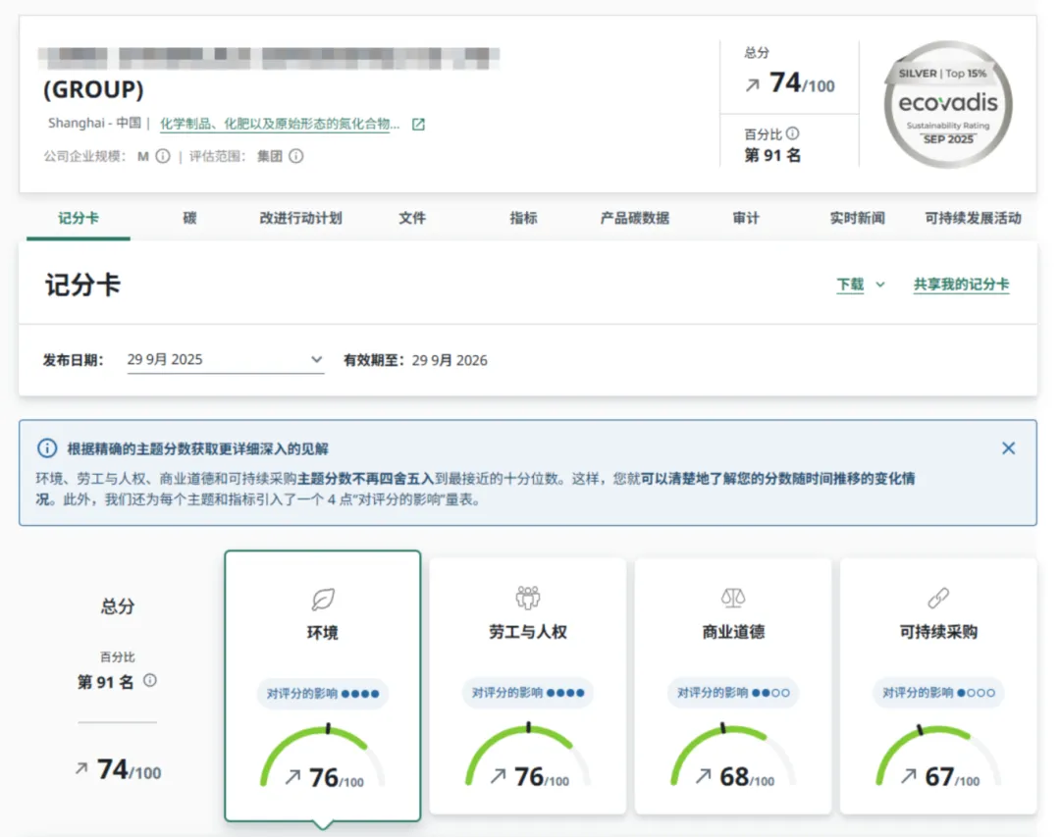Click info icon beside 第 91 名 in scorecard
The image size is (1060, 837).
coord(150,680)
